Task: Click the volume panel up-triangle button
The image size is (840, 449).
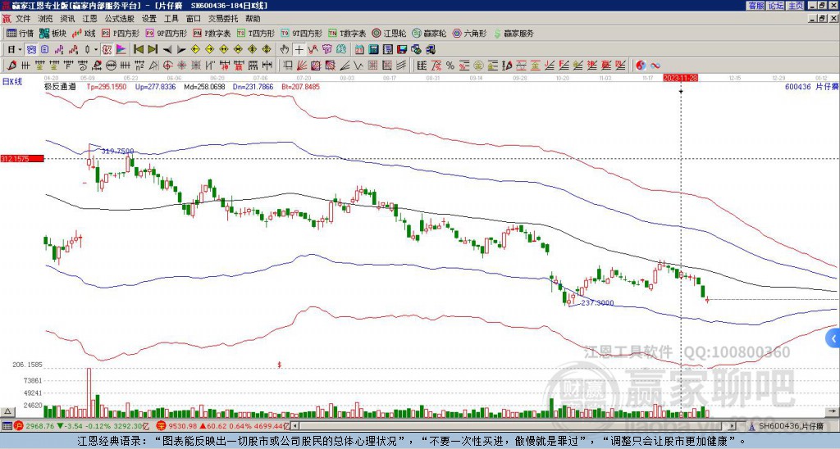Action: pos(7,411)
